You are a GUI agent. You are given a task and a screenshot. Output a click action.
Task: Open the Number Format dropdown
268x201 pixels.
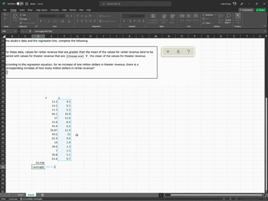pyautogui.click(x=144, y=16)
